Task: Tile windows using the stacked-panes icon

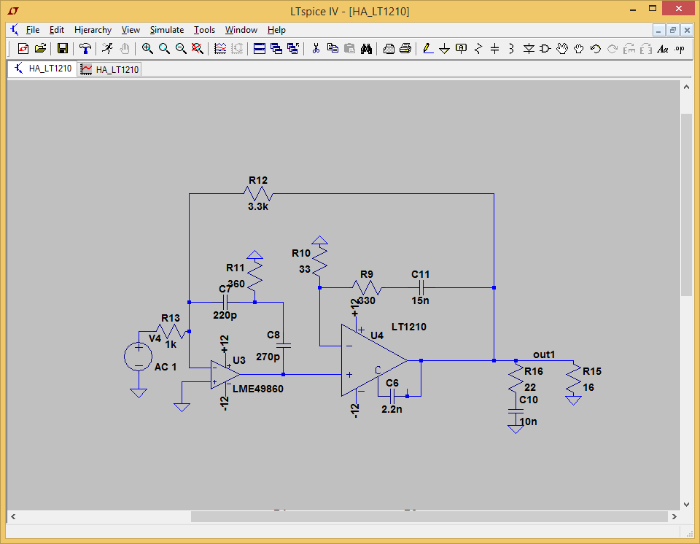Action: click(260, 48)
